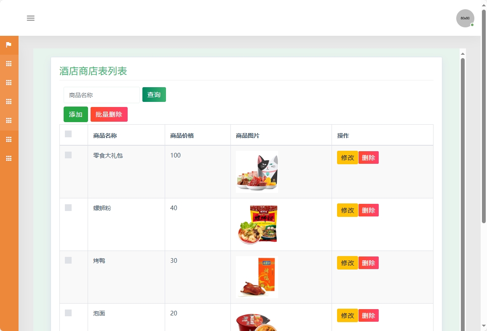Viewport: 487px width, 331px height.
Task: Check the 烤鸭 row checkbox
Action: (68, 260)
